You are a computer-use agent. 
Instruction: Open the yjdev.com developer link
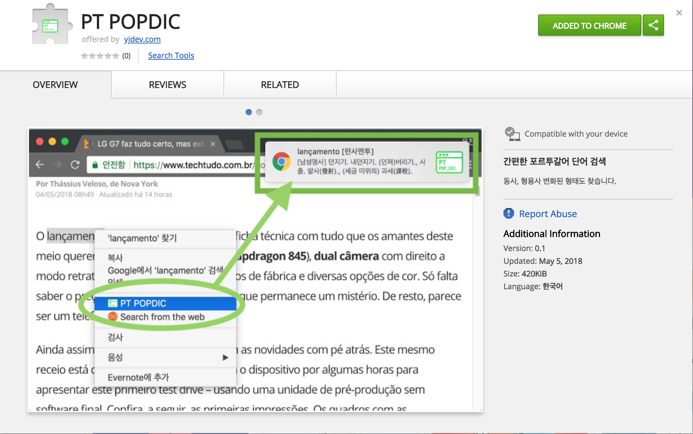142,39
